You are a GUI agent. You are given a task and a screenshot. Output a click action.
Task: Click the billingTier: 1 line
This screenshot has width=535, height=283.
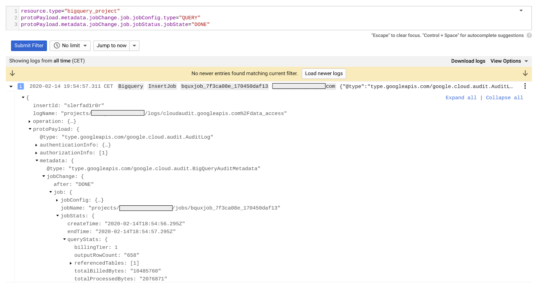click(x=96, y=247)
